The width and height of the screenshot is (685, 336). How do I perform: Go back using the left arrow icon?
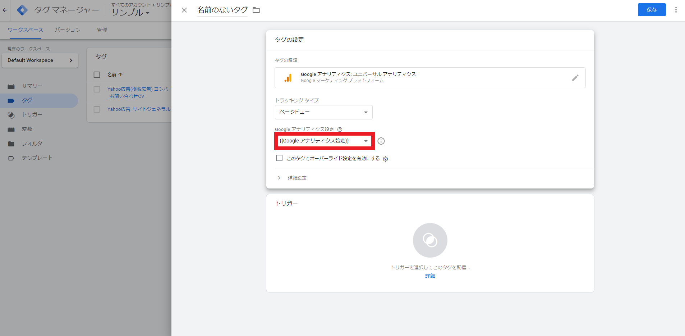point(5,10)
